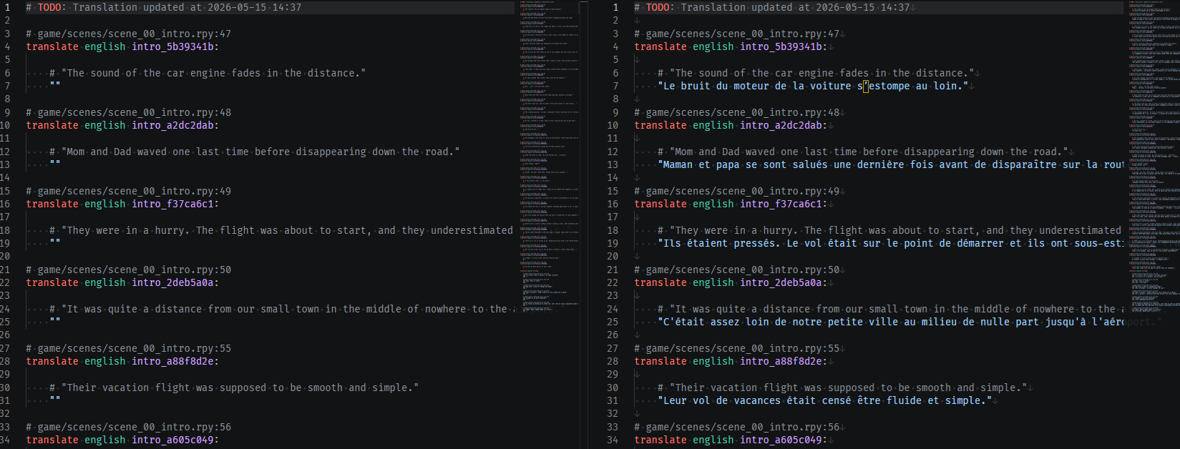Click "translate english intro_a605c049:" in left pane

(122, 440)
